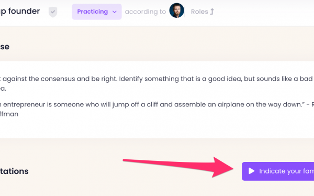Open the bearded man's profile avatar

[x=177, y=10]
